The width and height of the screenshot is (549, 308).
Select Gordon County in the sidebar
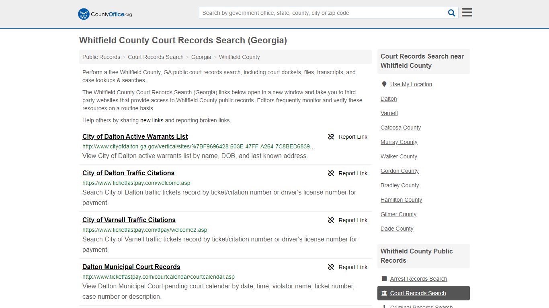coord(399,171)
